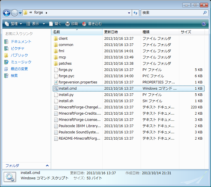Click the folder icon in address bar
The width and height of the screenshot is (211, 187).
pos(26,13)
